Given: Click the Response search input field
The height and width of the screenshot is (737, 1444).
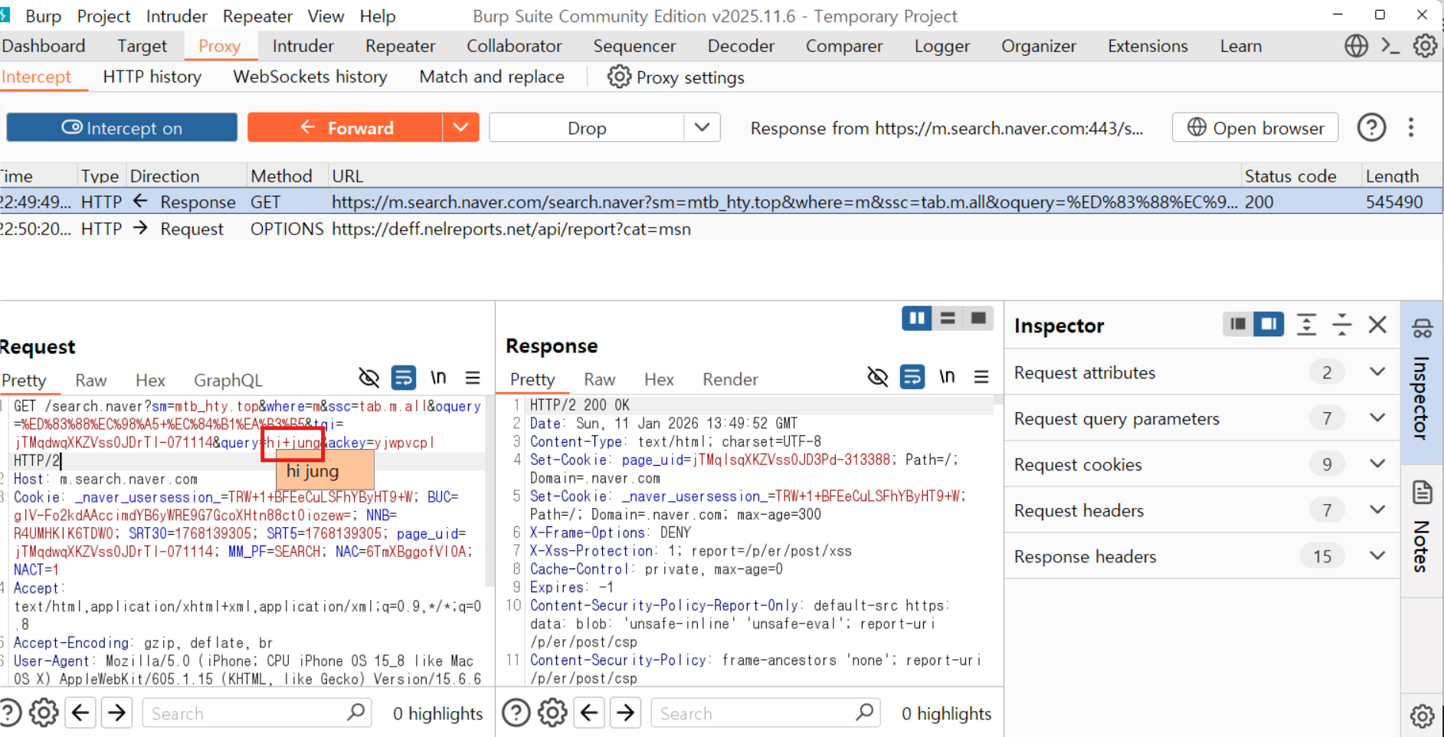Looking at the screenshot, I should coord(754,713).
